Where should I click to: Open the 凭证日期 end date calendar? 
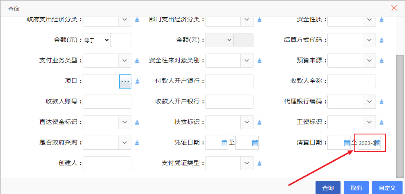(x=255, y=143)
